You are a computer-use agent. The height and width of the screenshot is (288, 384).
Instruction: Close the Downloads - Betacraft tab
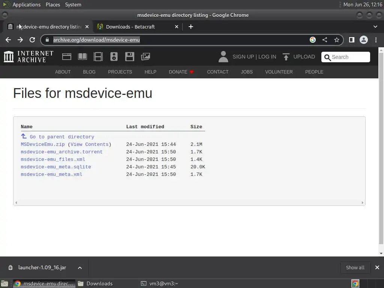click(x=177, y=27)
